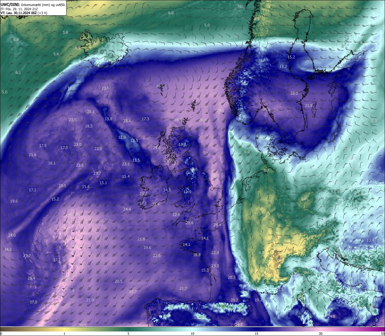Click the map value "23.0"
The image size is (385, 336).
(78, 144)
